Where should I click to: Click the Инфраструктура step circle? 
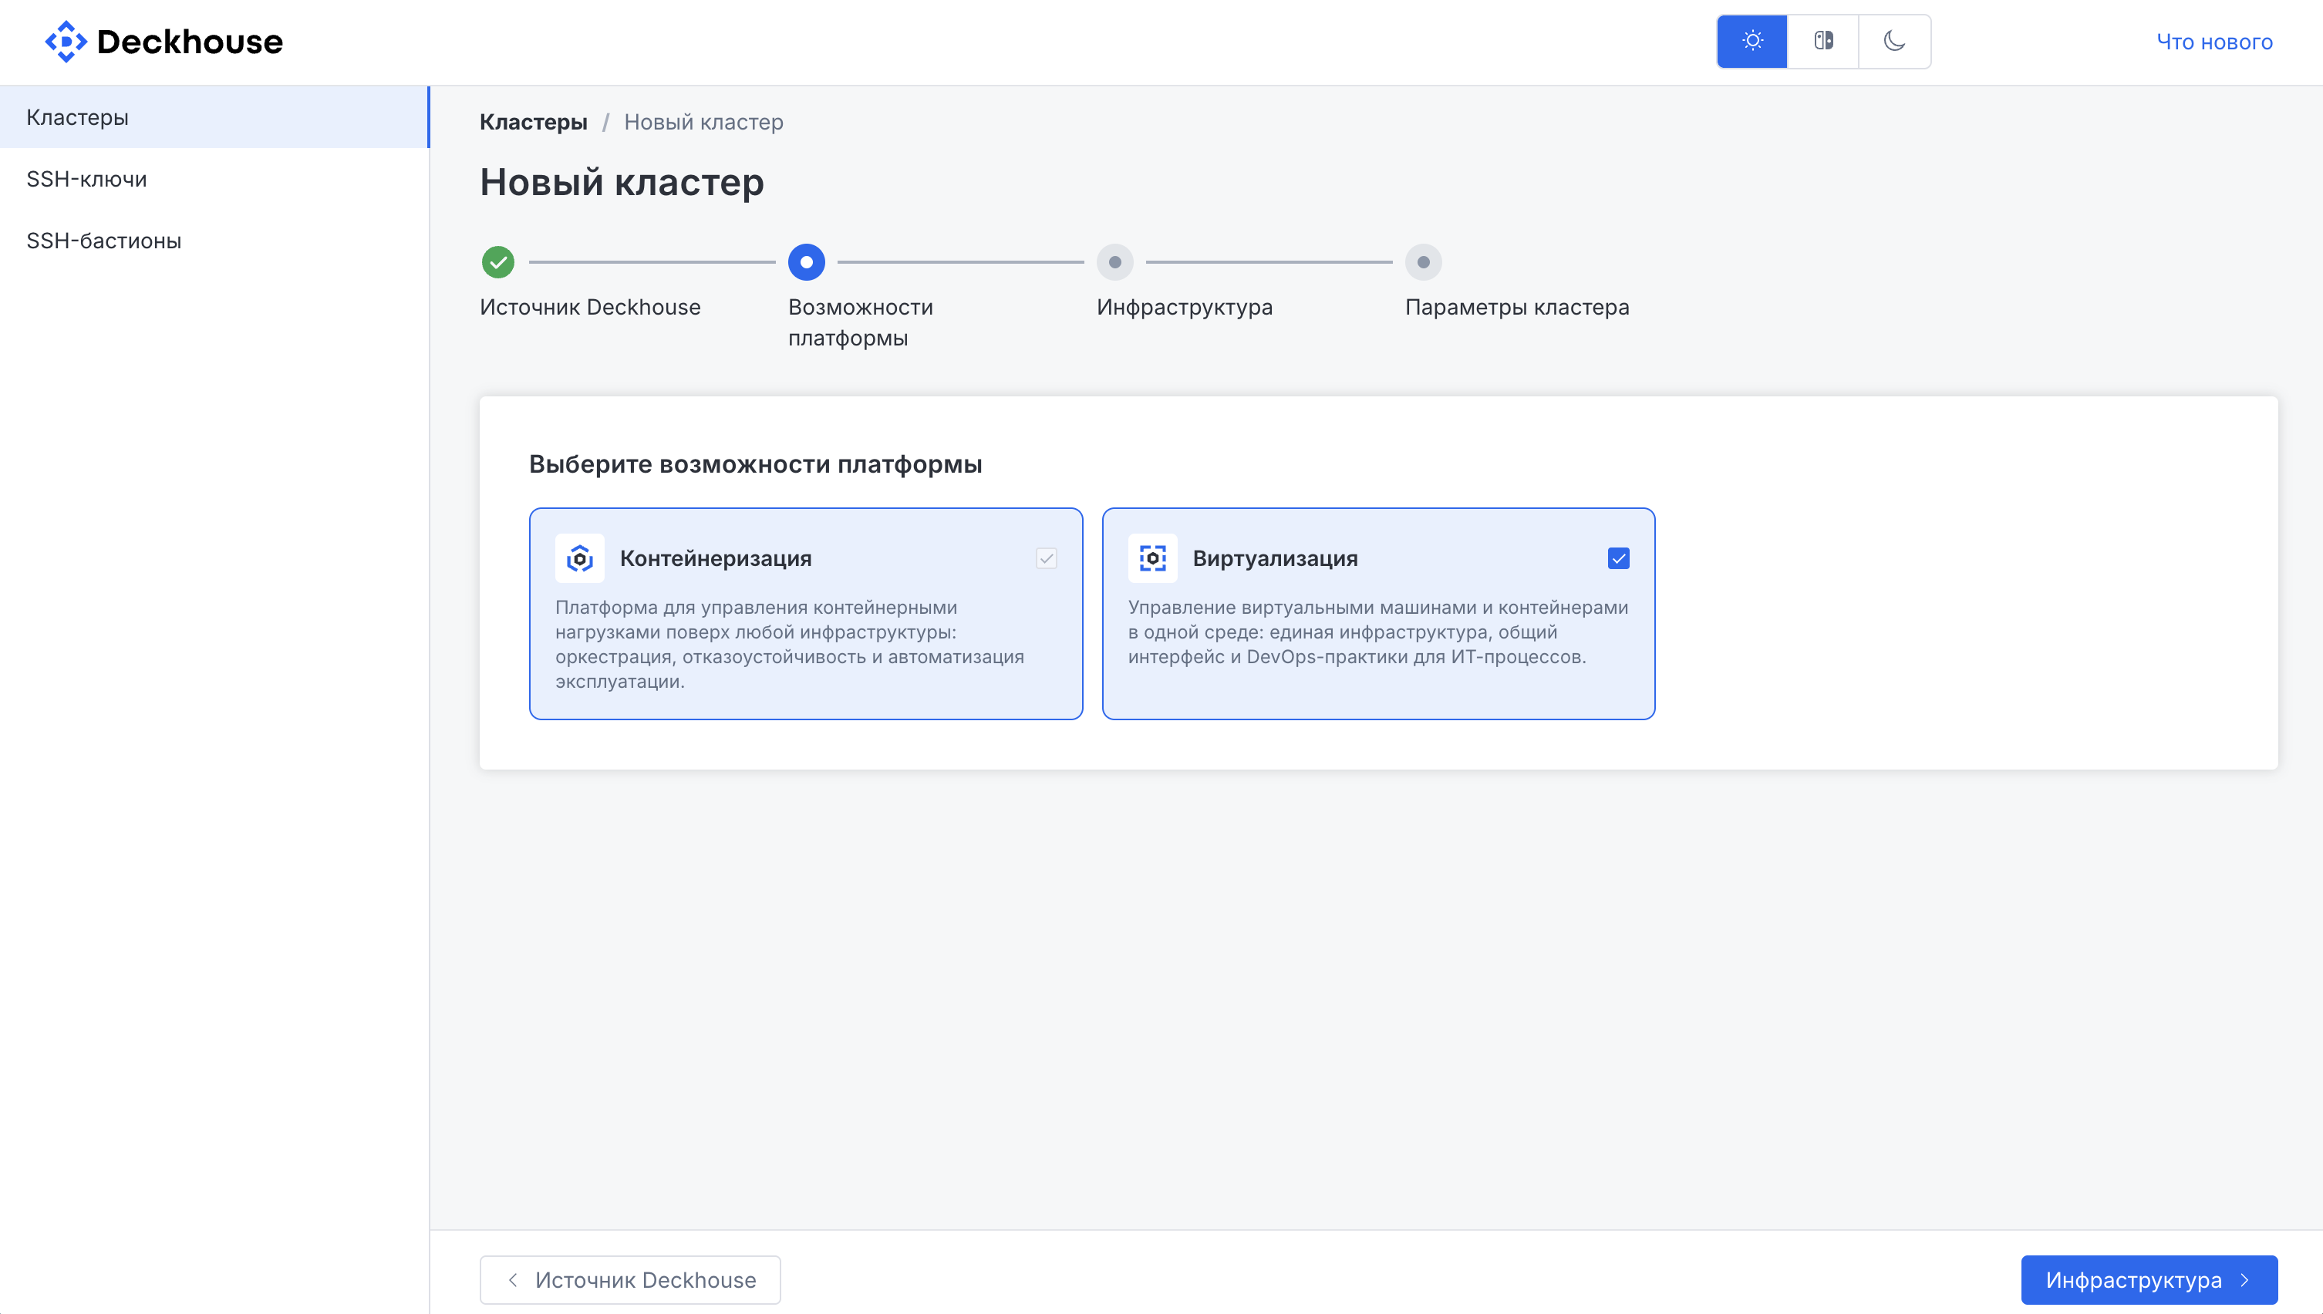click(x=1115, y=263)
